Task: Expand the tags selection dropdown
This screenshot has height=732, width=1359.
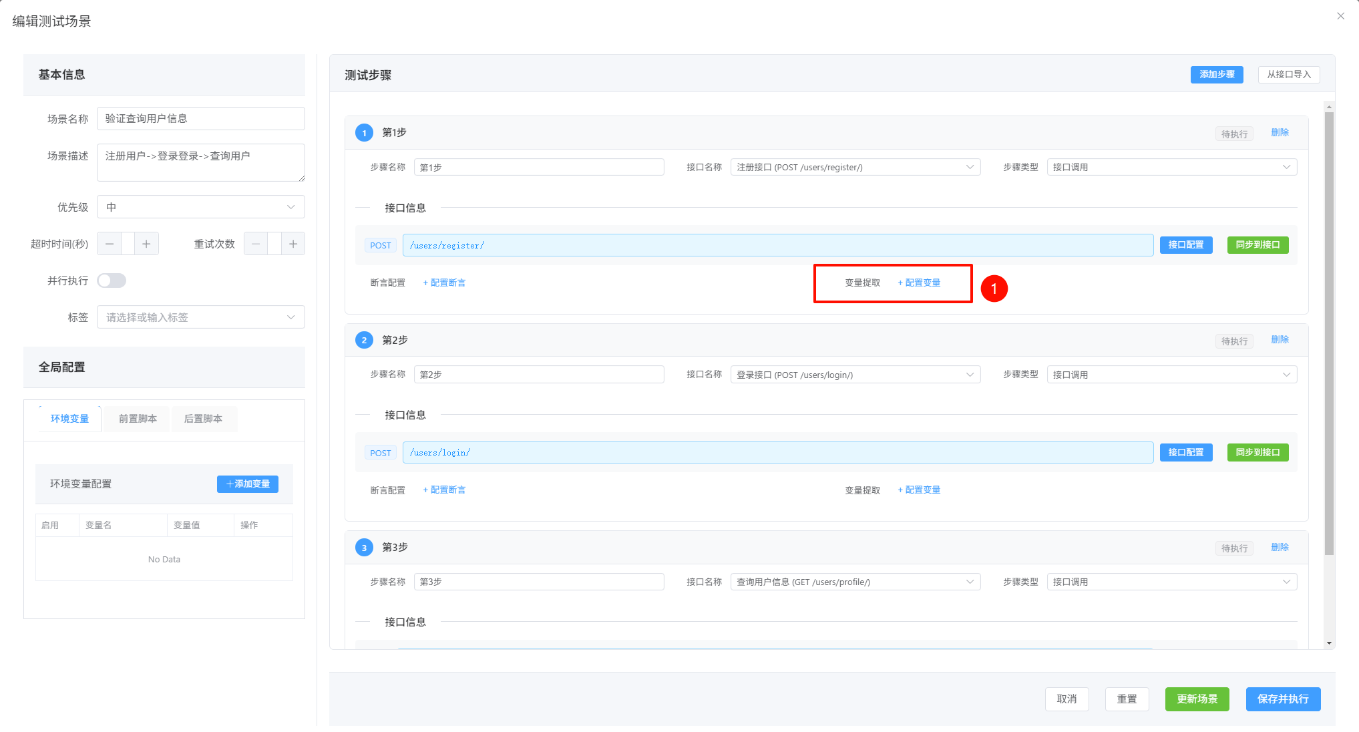Action: tap(200, 317)
